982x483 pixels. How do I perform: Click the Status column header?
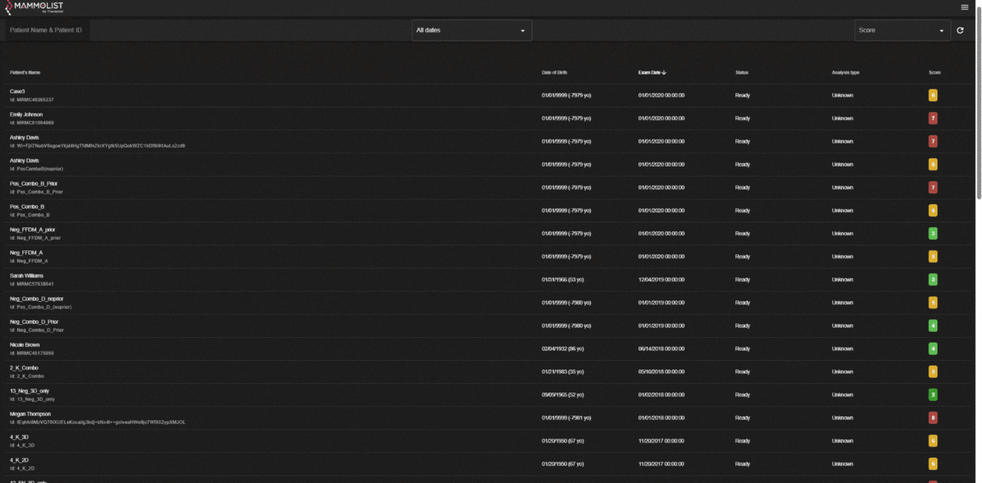tap(741, 73)
